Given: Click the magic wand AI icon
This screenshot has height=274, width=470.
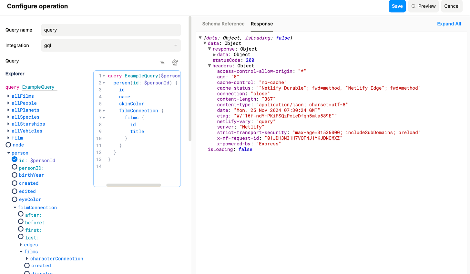Looking at the screenshot, I should click(175, 62).
